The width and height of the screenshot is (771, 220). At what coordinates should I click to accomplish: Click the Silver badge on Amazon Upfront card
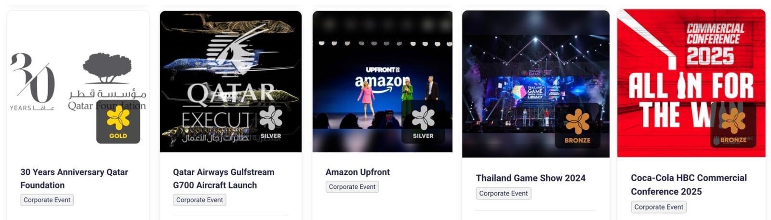(423, 122)
